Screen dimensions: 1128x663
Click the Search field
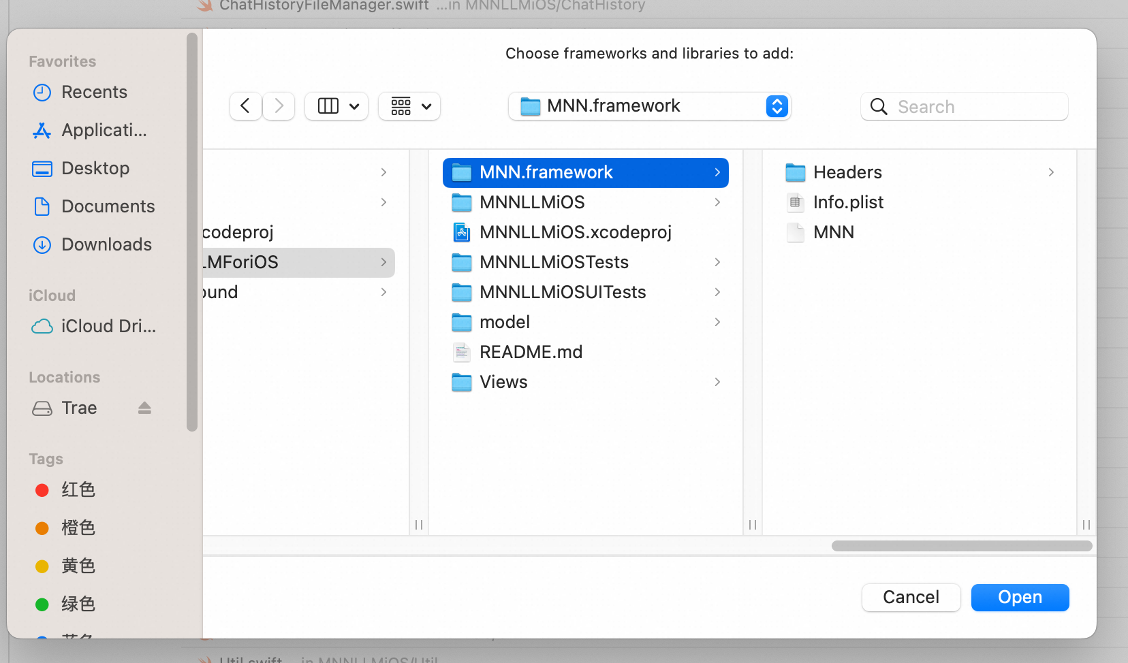pyautogui.click(x=964, y=106)
